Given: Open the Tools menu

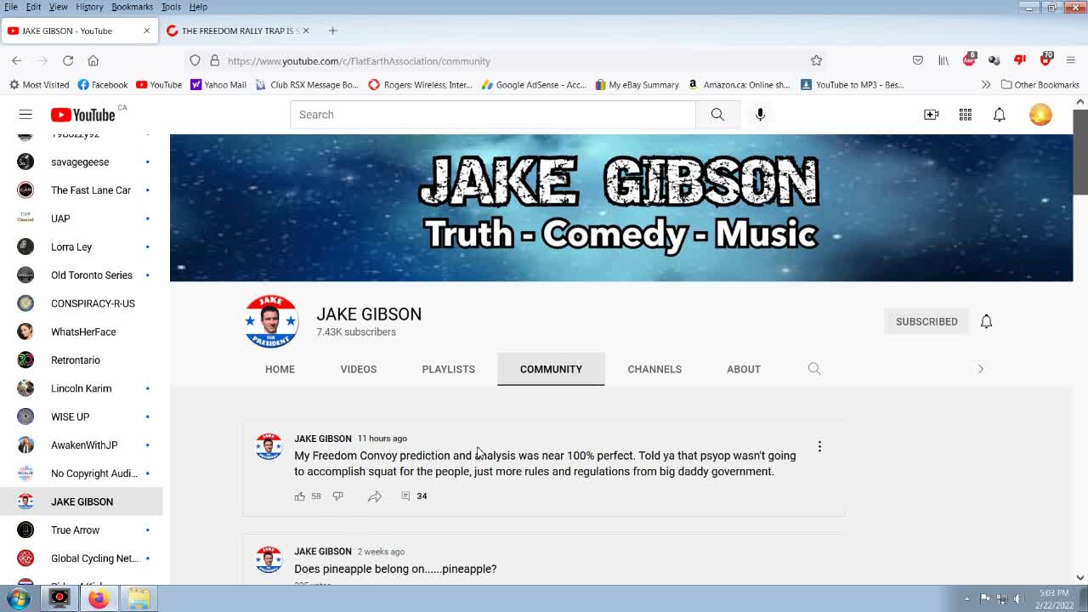Looking at the screenshot, I should pos(171,7).
